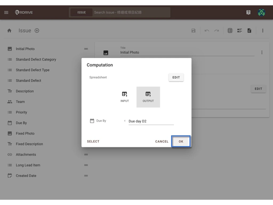Click the Search Issue input field

tap(131, 12)
